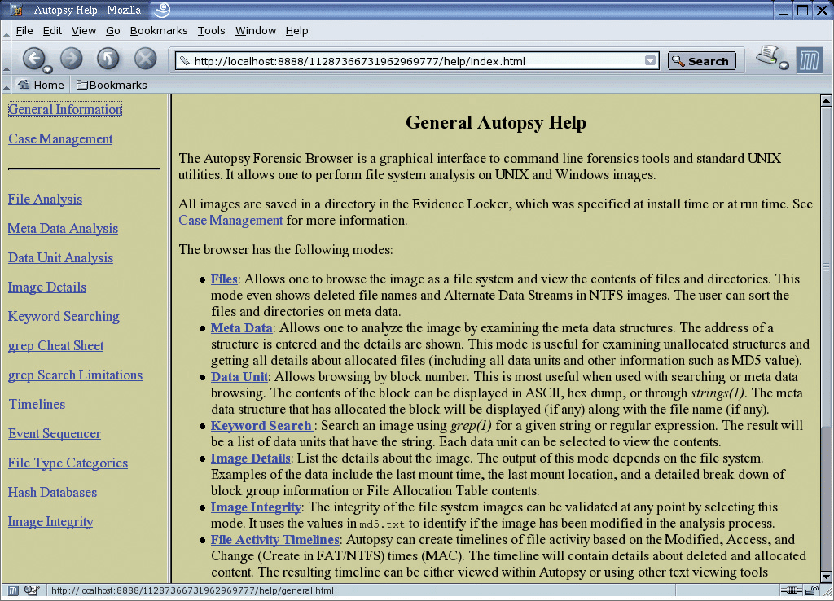Image resolution: width=834 pixels, height=601 pixels.
Task: Open the Print button dropdown arrow
Action: (784, 65)
